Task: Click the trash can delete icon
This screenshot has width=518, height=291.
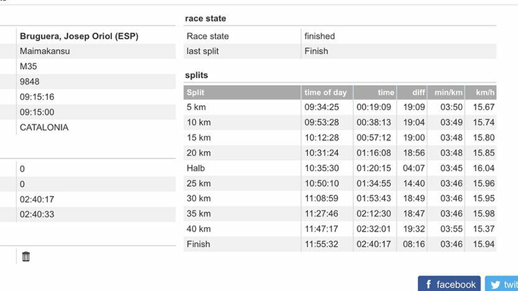Action: point(26,256)
